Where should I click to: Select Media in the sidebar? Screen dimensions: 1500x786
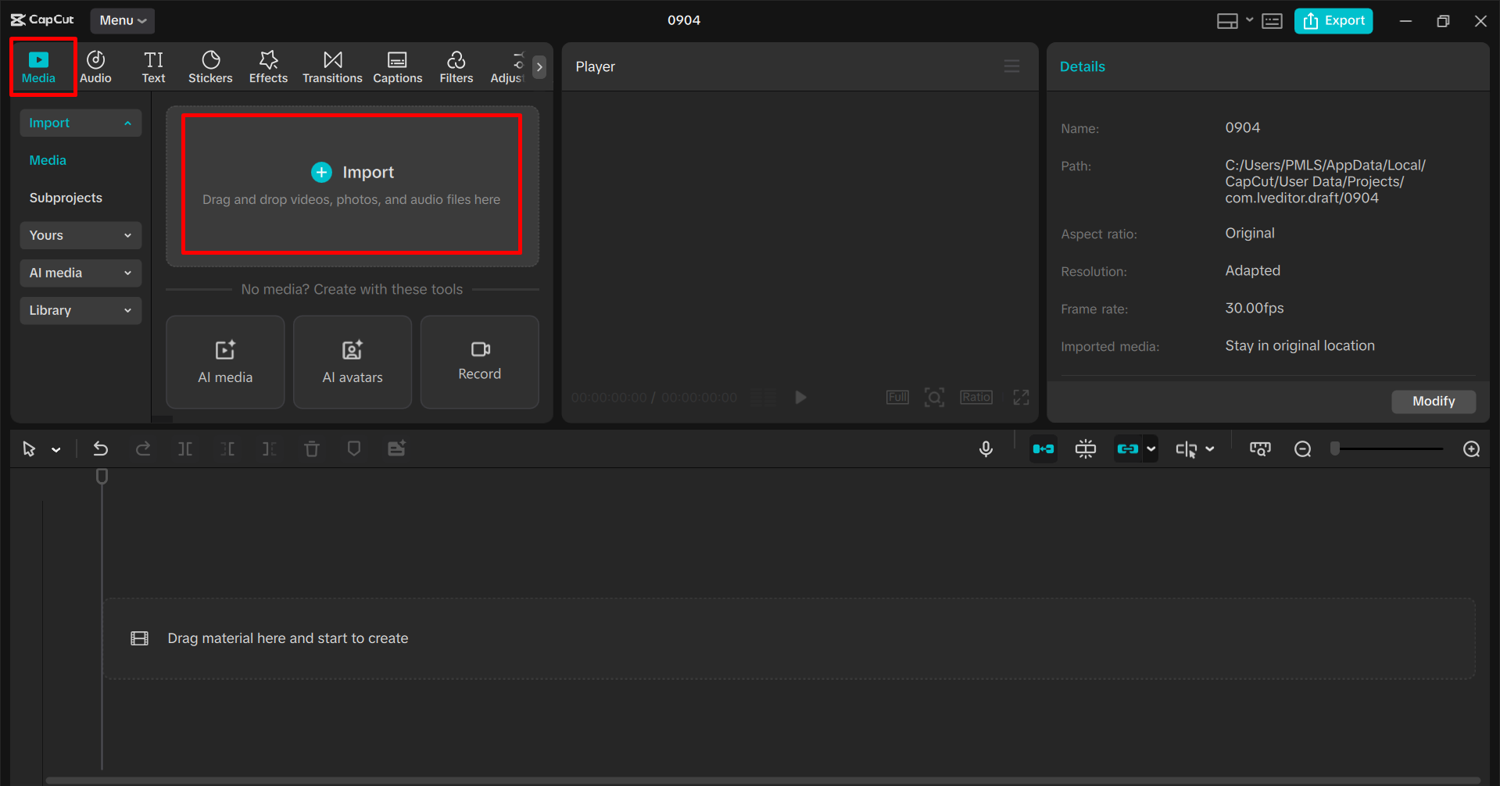[48, 160]
